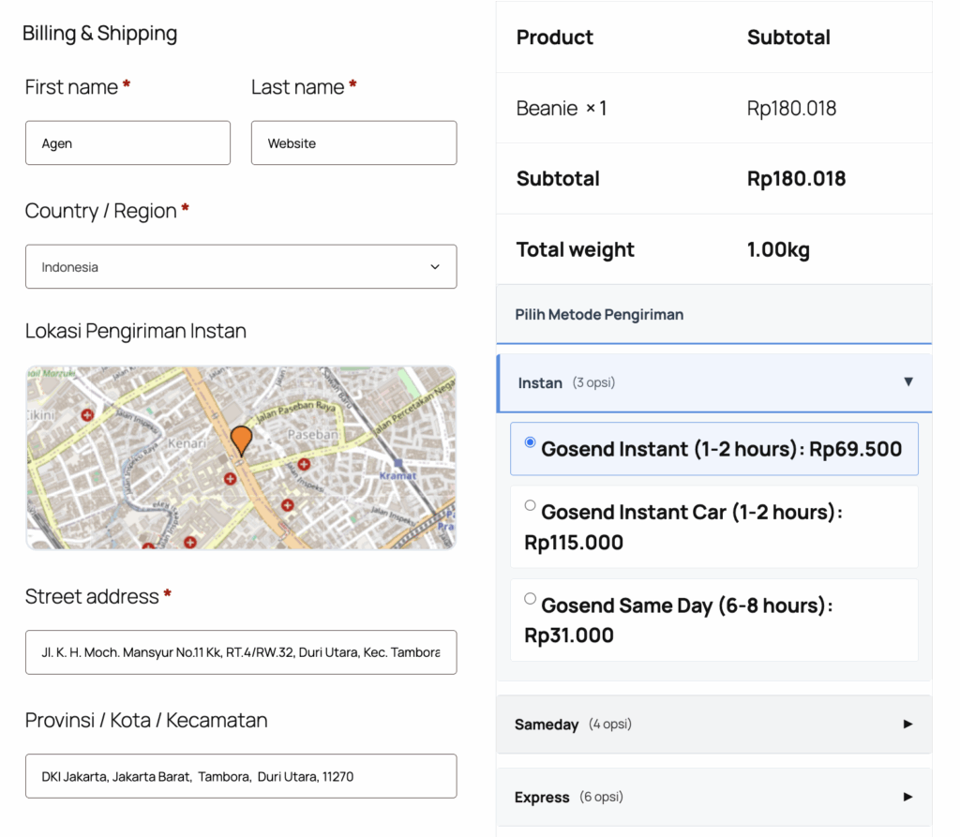Click the Street address field
The image size is (960, 837).
[x=241, y=652]
